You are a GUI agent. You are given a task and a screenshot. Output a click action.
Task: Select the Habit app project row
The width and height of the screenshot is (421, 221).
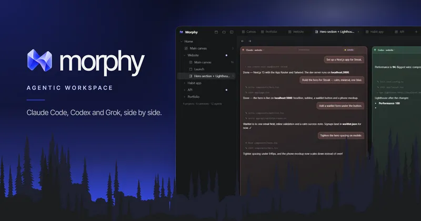tap(207, 83)
